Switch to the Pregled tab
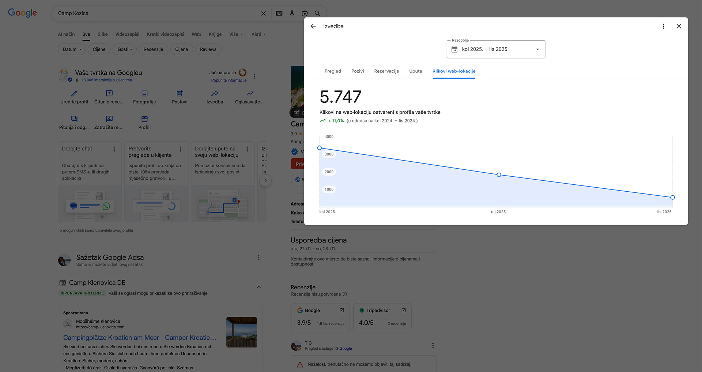Screen dimensions: 702x372 pos(332,71)
